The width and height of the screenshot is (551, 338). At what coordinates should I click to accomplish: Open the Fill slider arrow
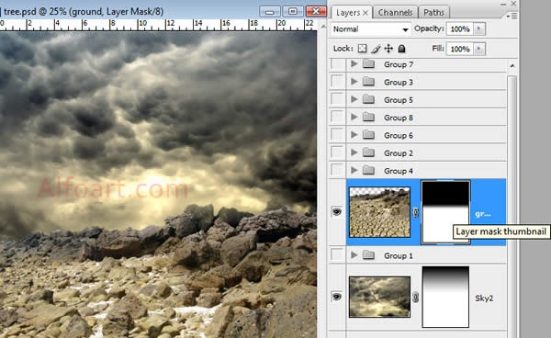[479, 49]
